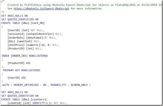Click 'MEMORY_OPTIMIZED' option keyword
The image size is (163, 106).
coord(26,85)
